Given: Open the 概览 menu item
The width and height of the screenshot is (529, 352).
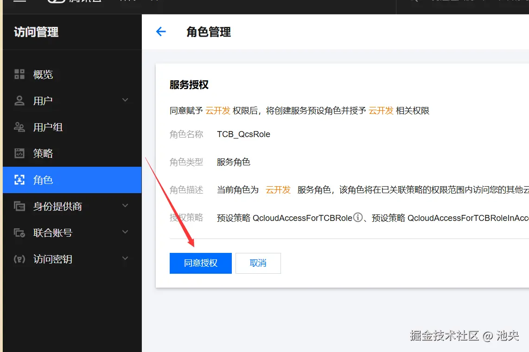Looking at the screenshot, I should (x=72, y=74).
